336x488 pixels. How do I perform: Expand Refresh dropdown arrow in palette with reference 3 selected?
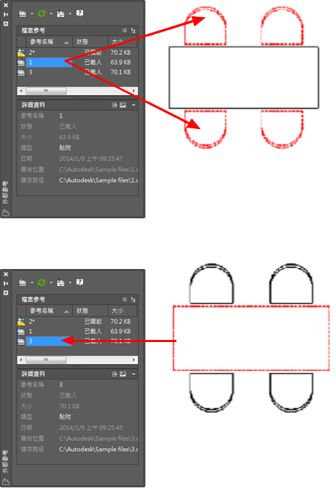[51, 283]
